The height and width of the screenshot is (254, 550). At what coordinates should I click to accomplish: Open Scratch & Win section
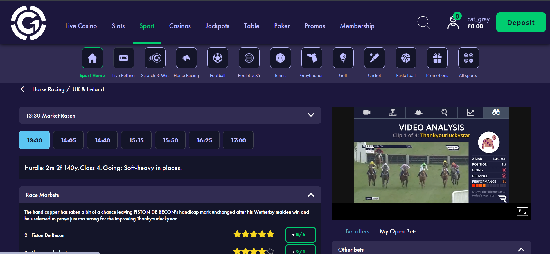click(x=155, y=58)
